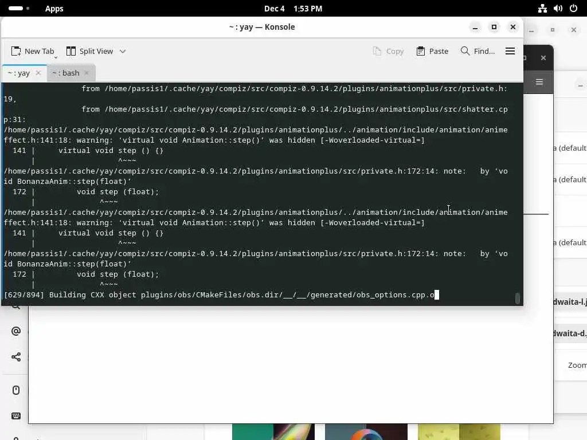Click 'void step (float);' on the last line 172

[118, 274]
